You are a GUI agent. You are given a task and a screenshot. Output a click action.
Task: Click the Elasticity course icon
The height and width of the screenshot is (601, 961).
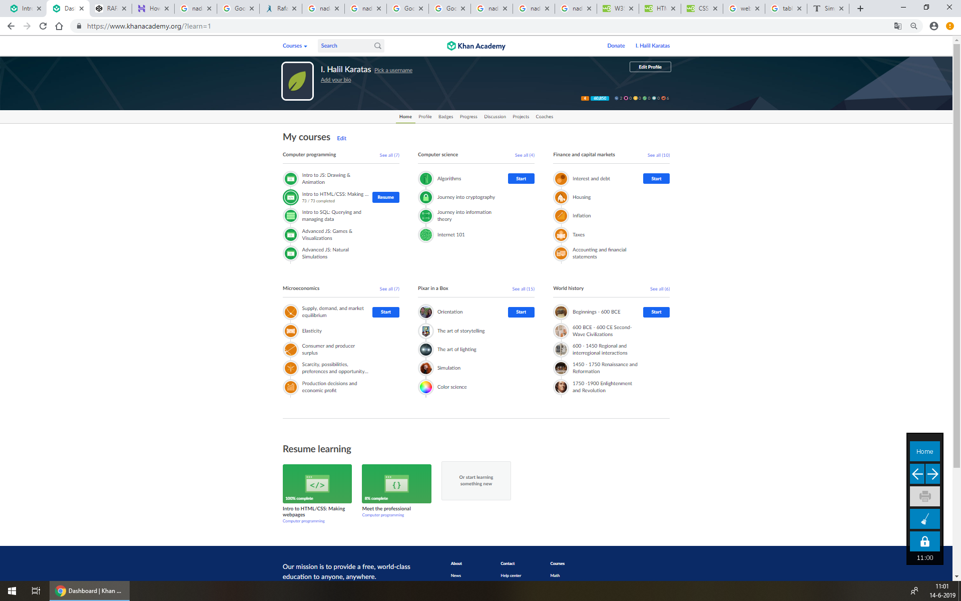tap(291, 331)
